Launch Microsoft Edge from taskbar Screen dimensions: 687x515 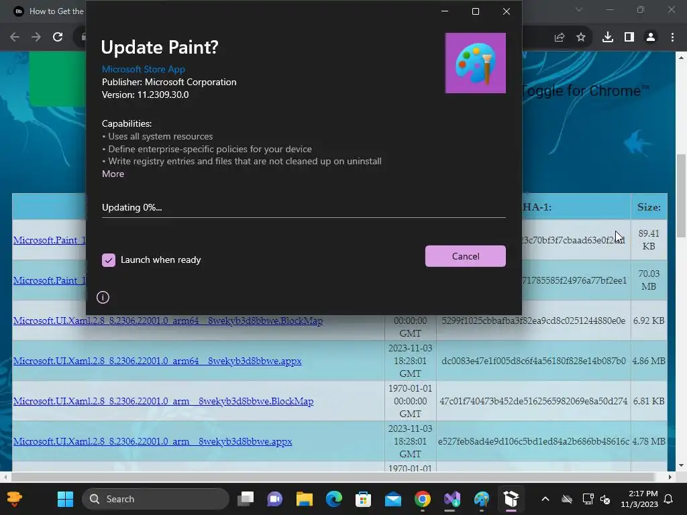[x=334, y=499]
